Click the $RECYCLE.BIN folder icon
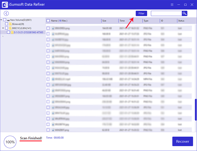 10,28
